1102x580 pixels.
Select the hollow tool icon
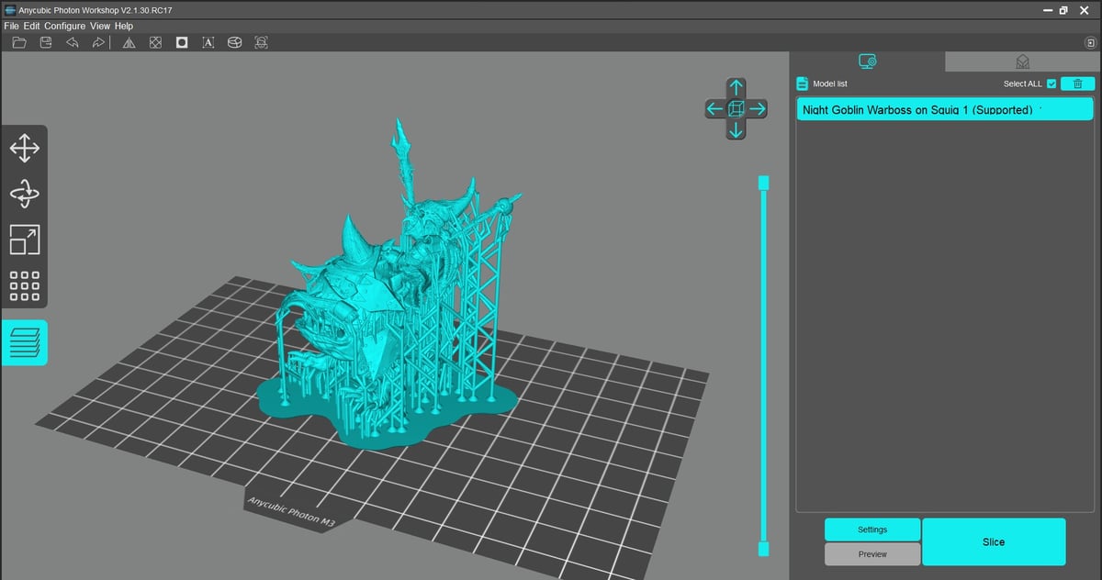pyautogui.click(x=182, y=42)
